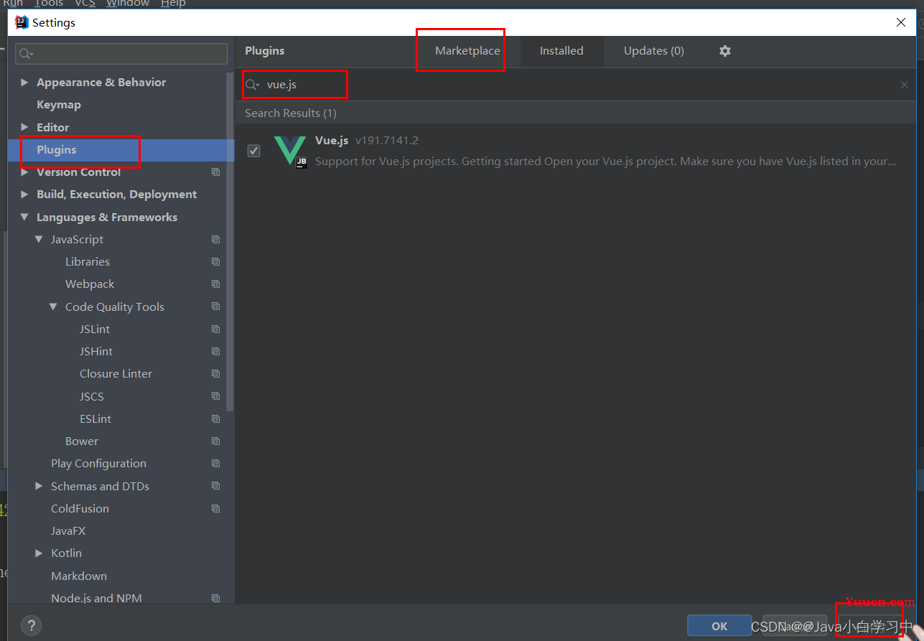This screenshot has width=924, height=641.
Task: Expand Schemas and DTDs node arrow
Action: coord(39,486)
